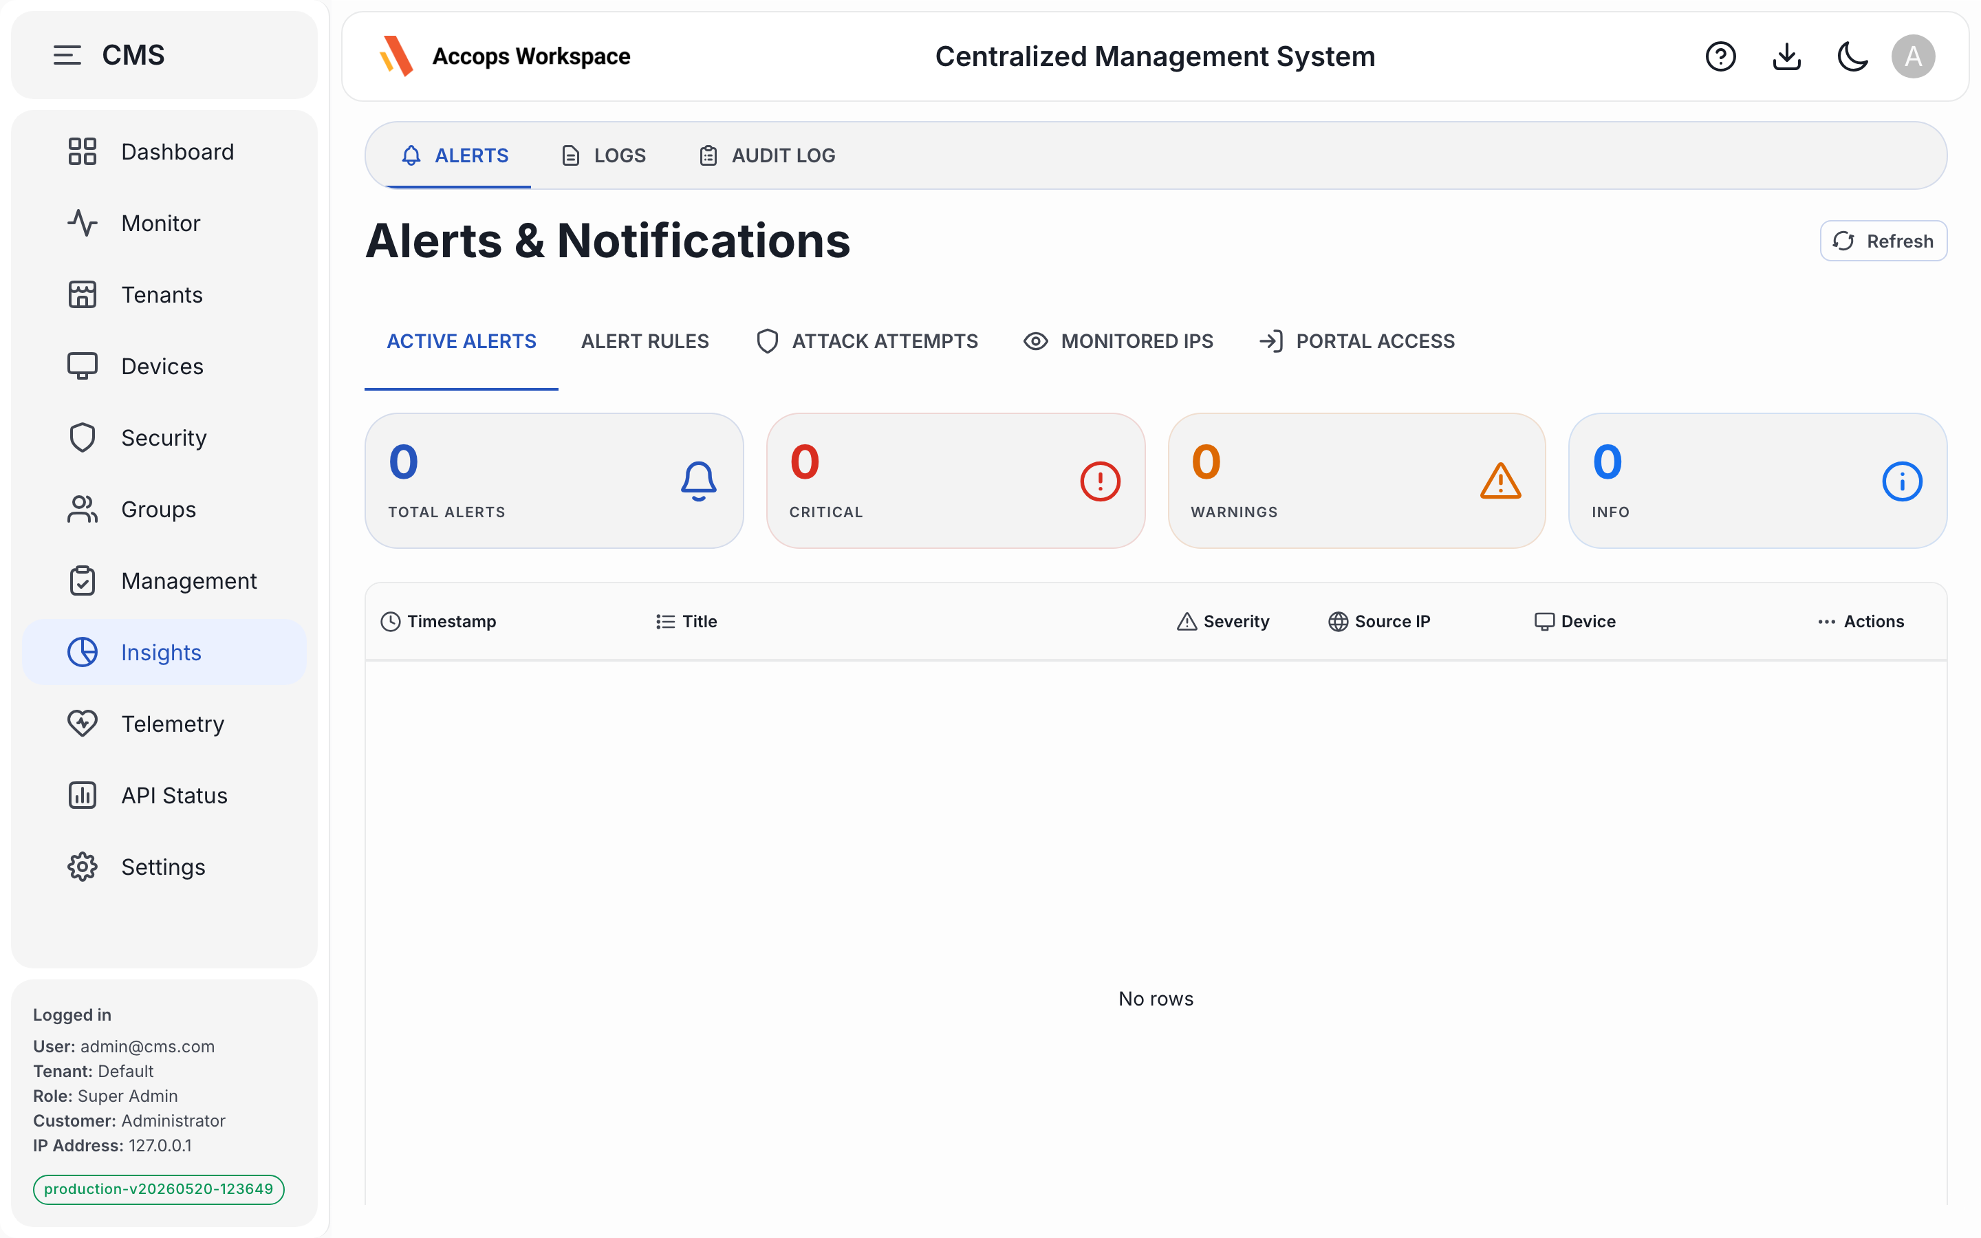Click the INFO card label
The width and height of the screenshot is (1981, 1238).
pos(1610,512)
